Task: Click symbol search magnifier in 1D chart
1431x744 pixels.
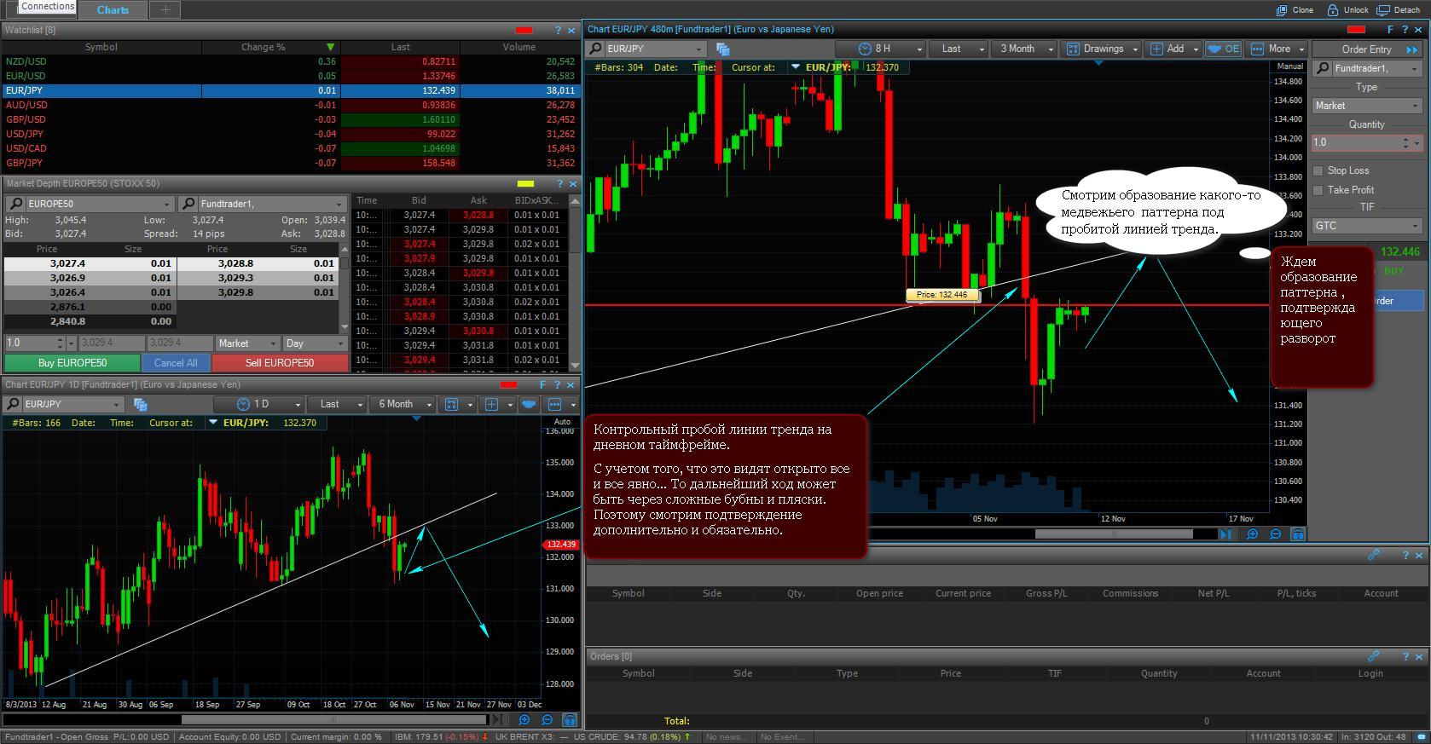Action: pos(13,404)
